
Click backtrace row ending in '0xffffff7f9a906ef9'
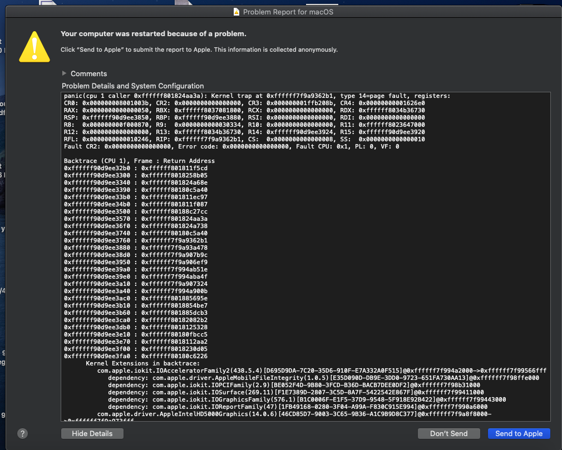[x=136, y=262]
